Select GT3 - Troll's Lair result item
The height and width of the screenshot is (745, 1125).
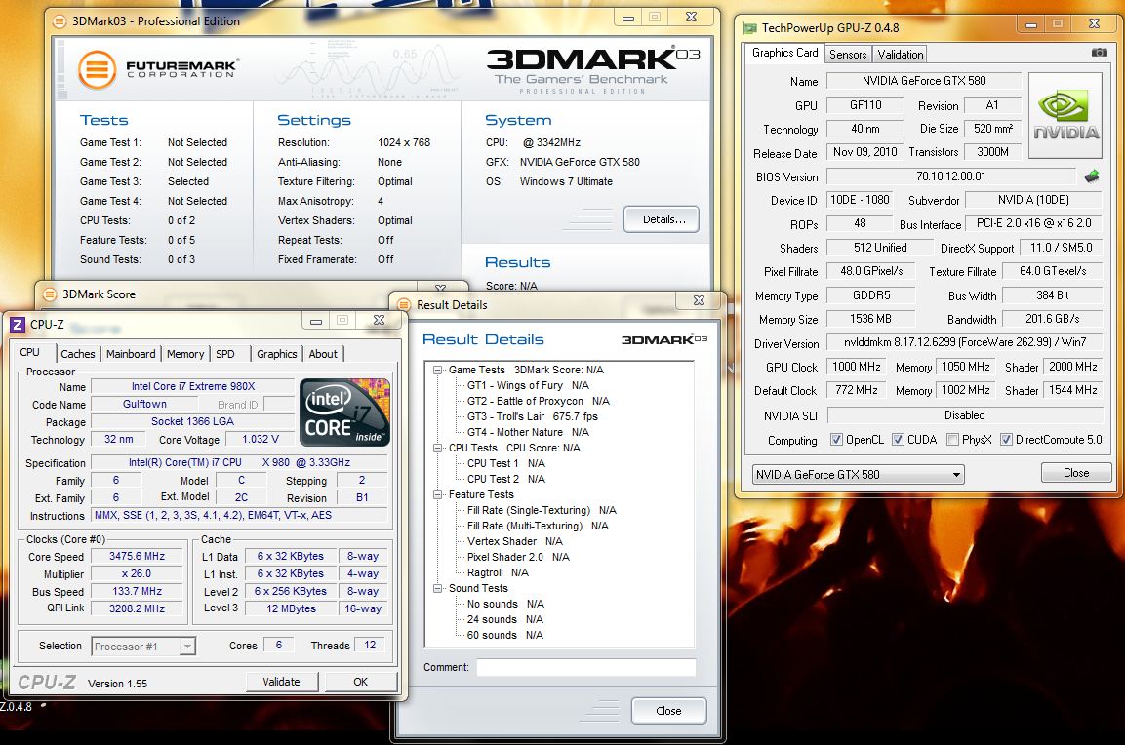[532, 416]
